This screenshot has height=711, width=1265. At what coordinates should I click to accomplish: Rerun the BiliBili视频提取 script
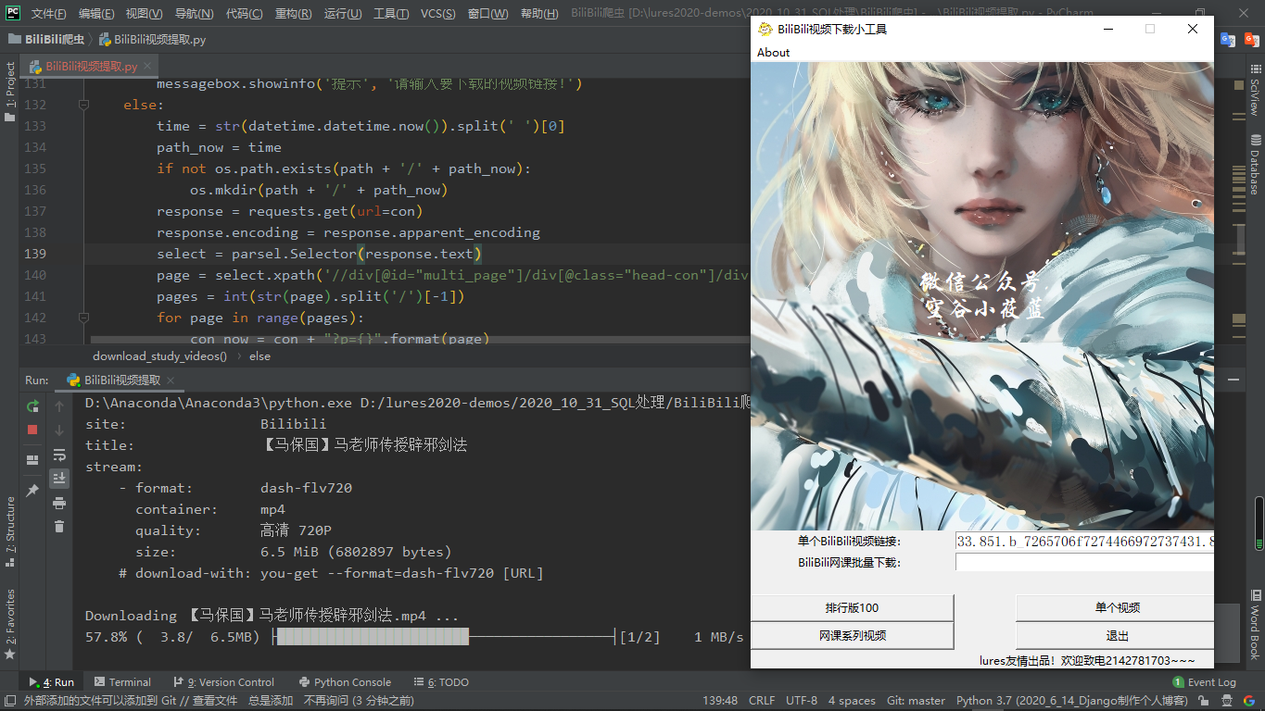[32, 406]
